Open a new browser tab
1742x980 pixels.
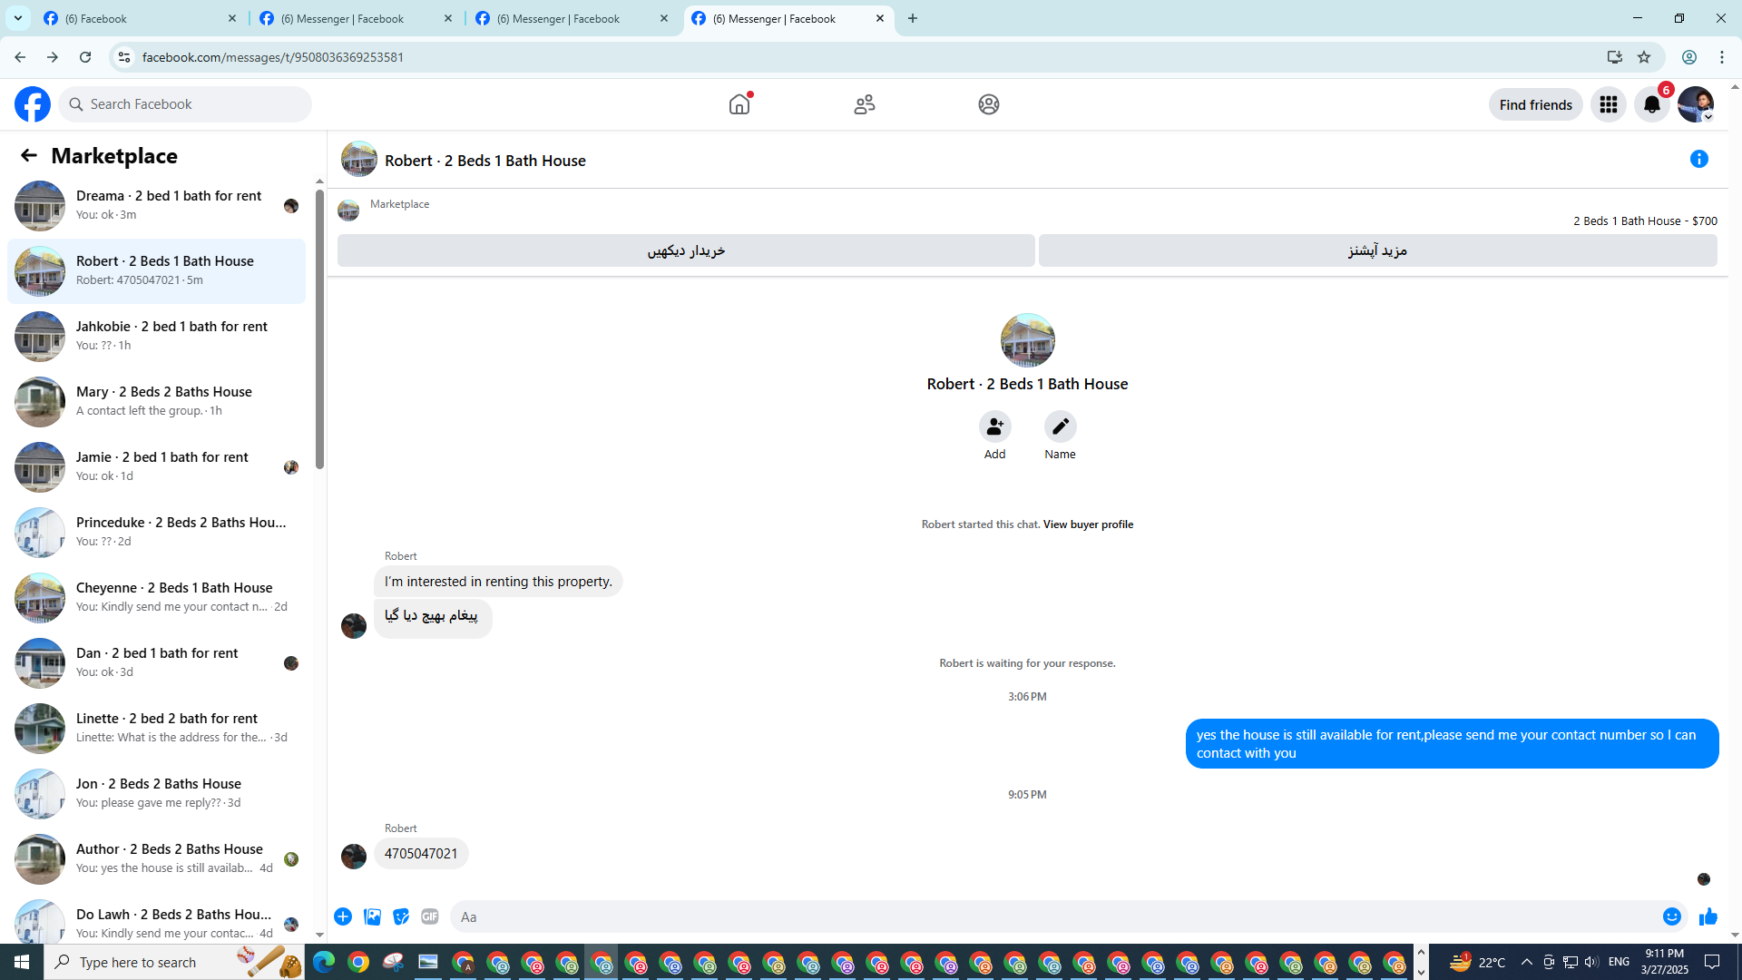pyautogui.click(x=913, y=18)
